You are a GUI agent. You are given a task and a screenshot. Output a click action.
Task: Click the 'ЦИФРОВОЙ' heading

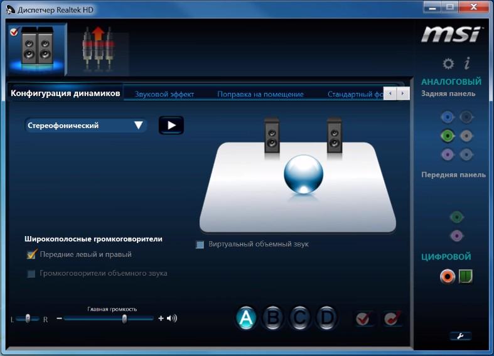[x=446, y=257]
